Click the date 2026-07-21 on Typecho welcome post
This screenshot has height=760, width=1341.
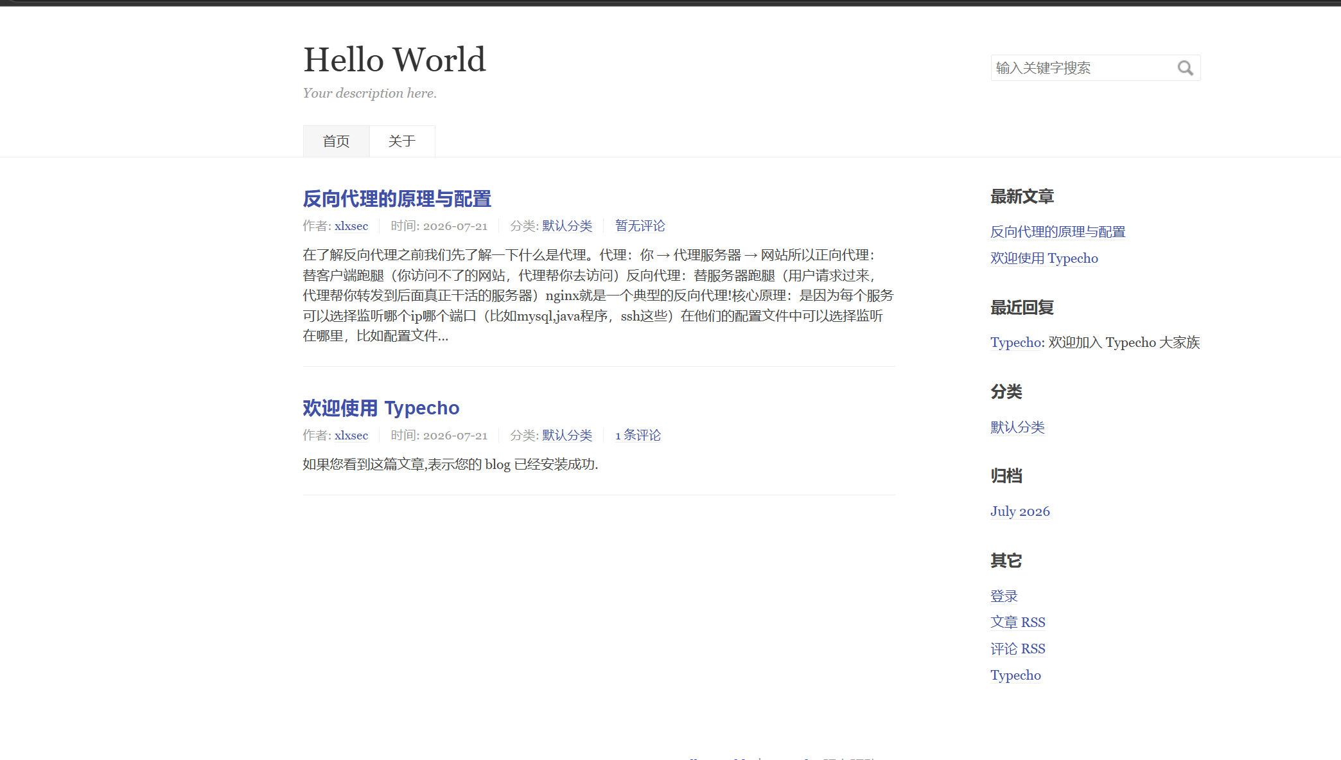click(x=455, y=436)
